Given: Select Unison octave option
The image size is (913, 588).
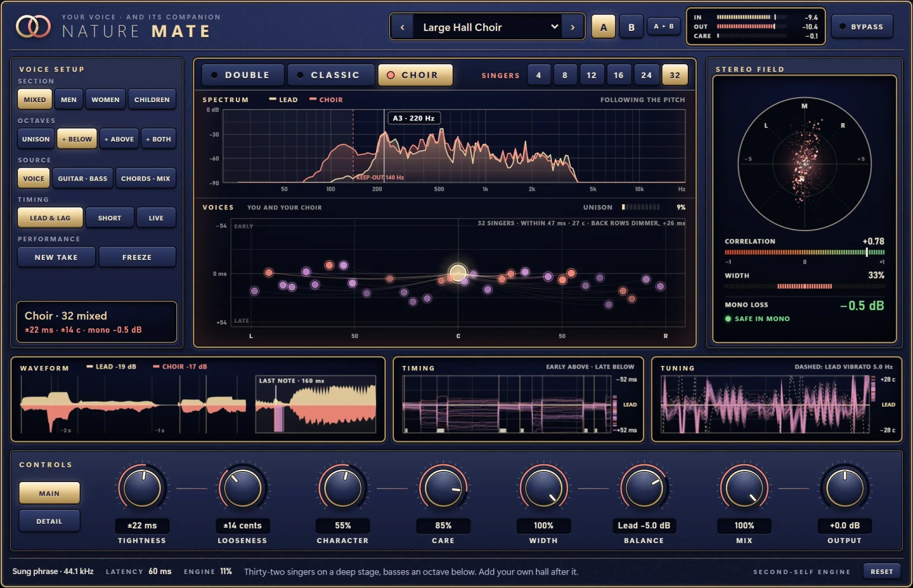Looking at the screenshot, I should (x=36, y=139).
